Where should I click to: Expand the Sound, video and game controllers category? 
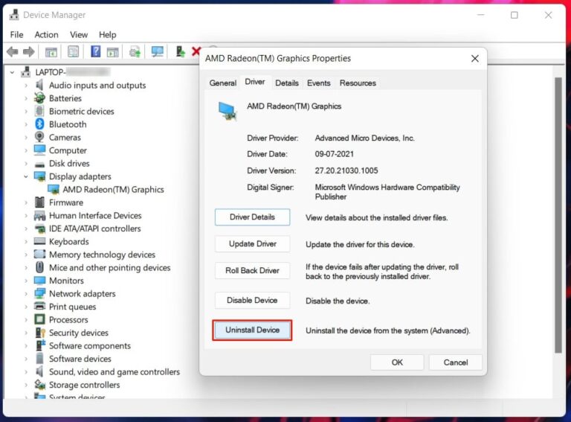click(x=26, y=372)
